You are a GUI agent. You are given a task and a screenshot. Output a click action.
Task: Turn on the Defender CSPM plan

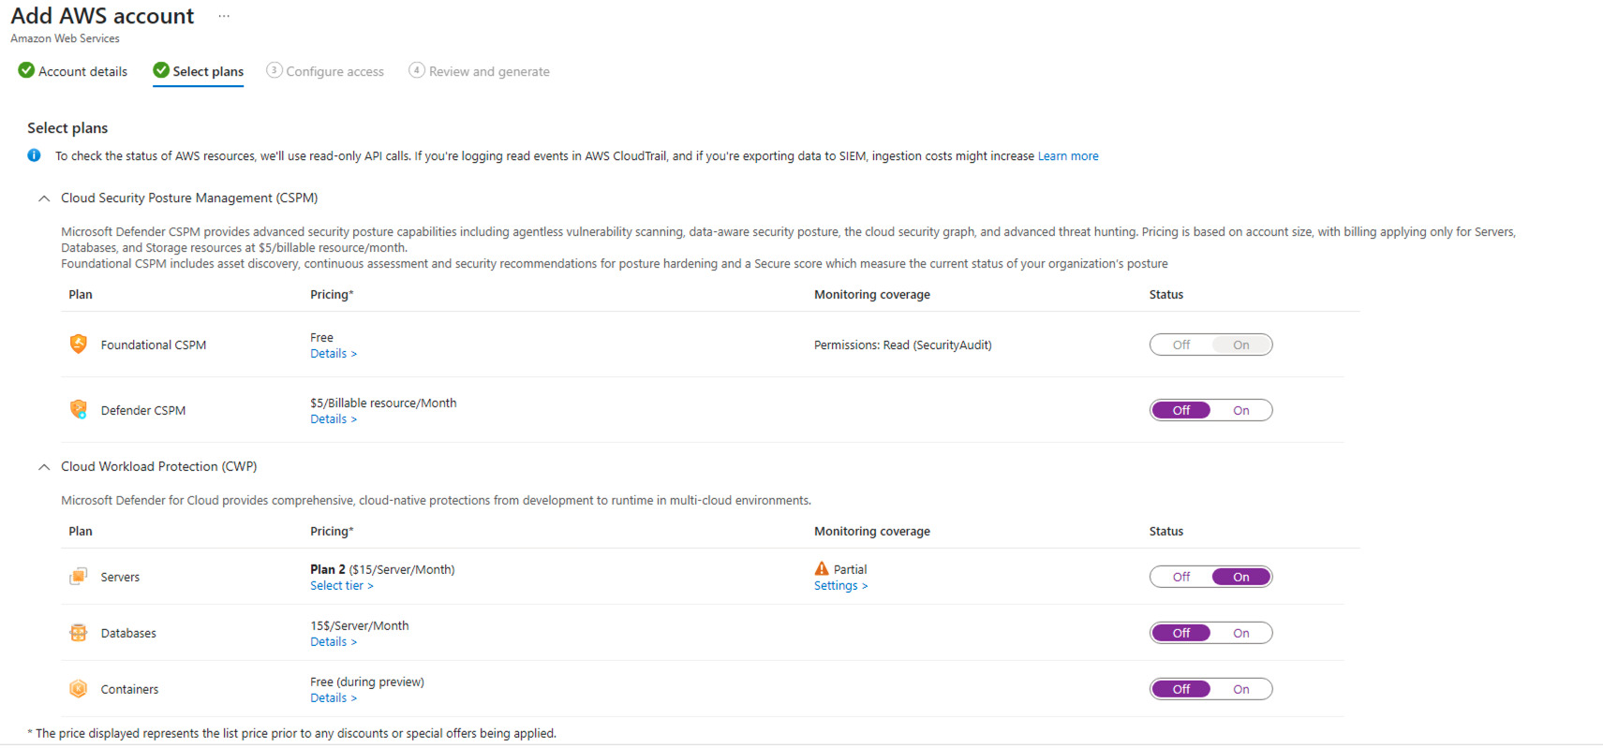[x=1240, y=410]
